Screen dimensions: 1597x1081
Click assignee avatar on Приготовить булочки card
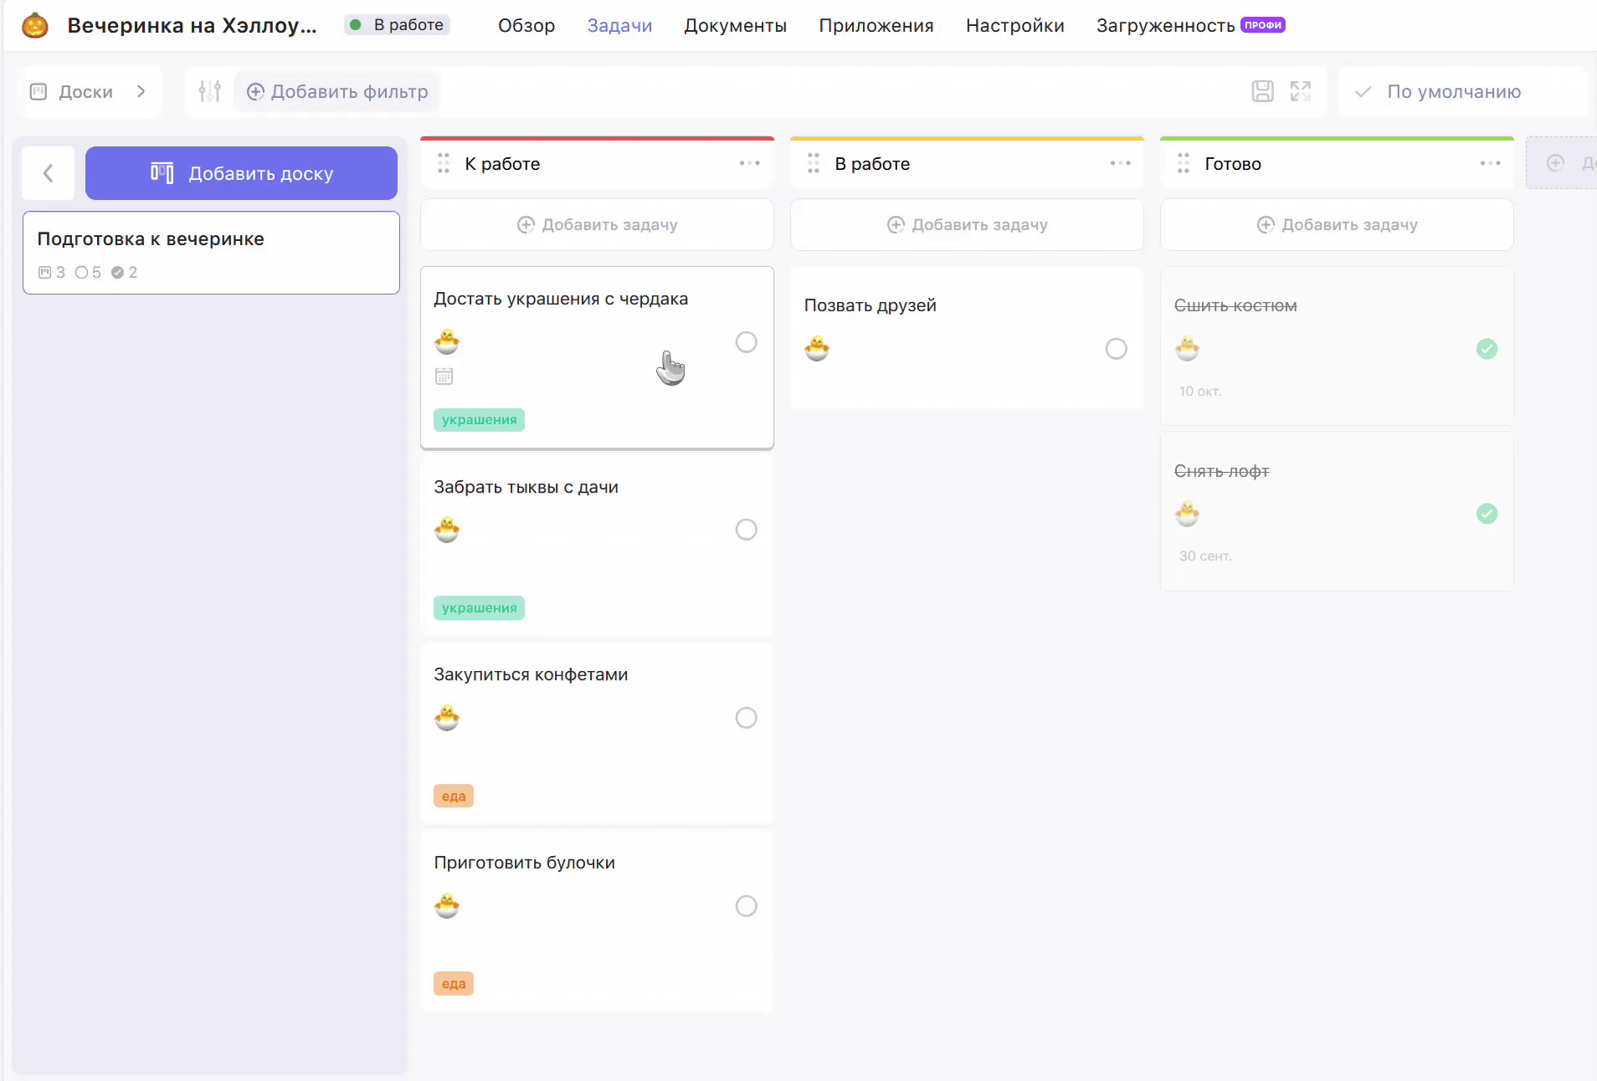(x=447, y=906)
